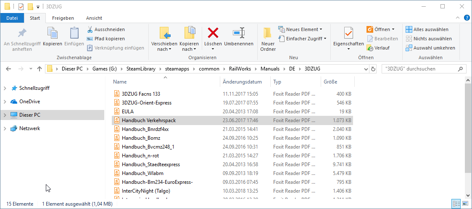
Task: Click the Ausschneiden scissors icon
Action: pos(90,29)
